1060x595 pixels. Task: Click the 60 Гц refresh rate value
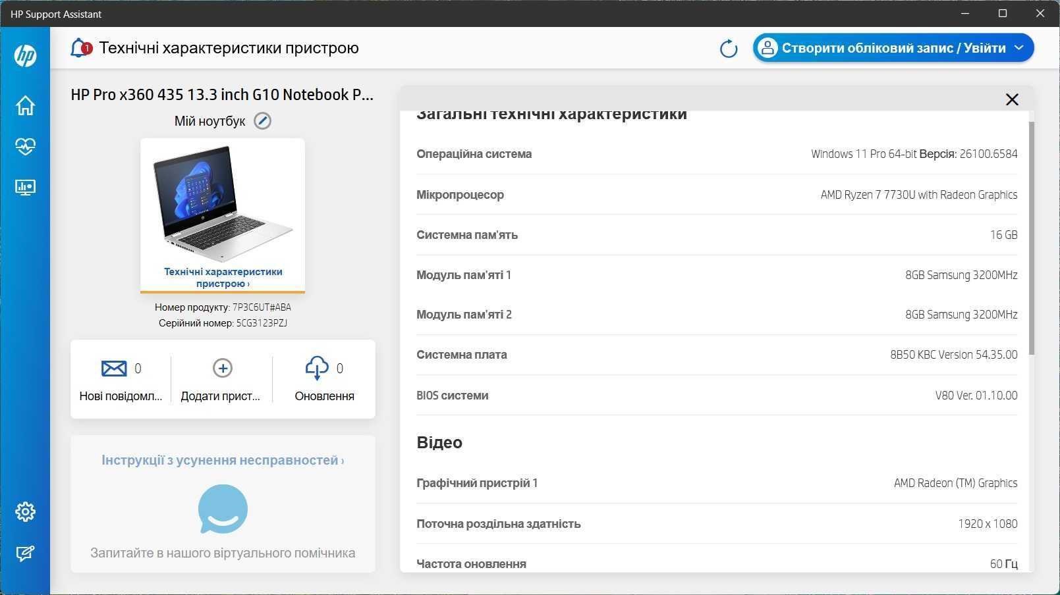tap(1003, 564)
